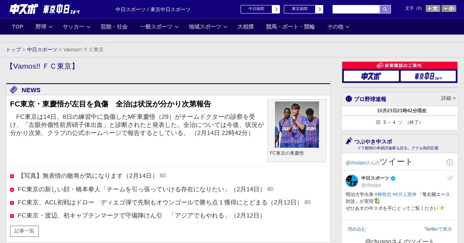464x243 pixels.
Task: Click the Twitterで表示 link
Action: coord(438,229)
